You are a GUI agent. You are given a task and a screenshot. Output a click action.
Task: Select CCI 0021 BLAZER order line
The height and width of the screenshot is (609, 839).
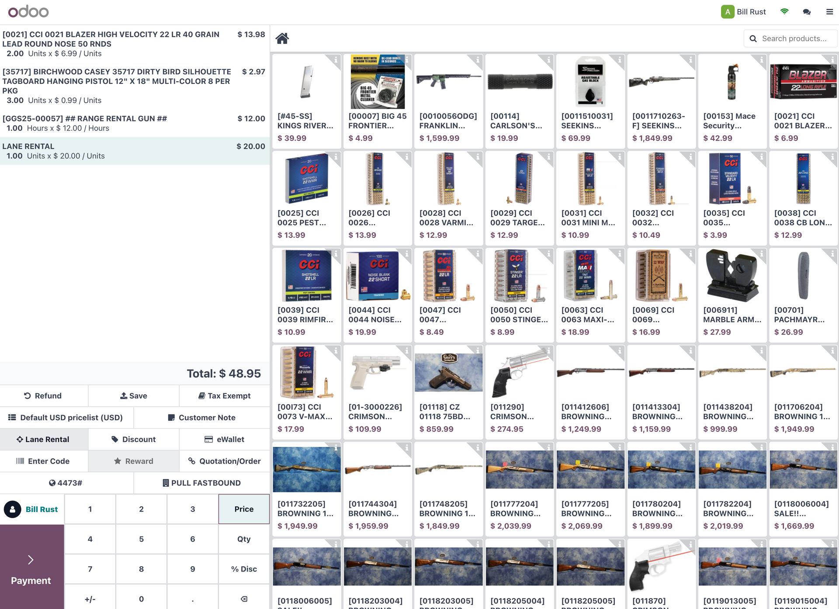click(x=135, y=44)
